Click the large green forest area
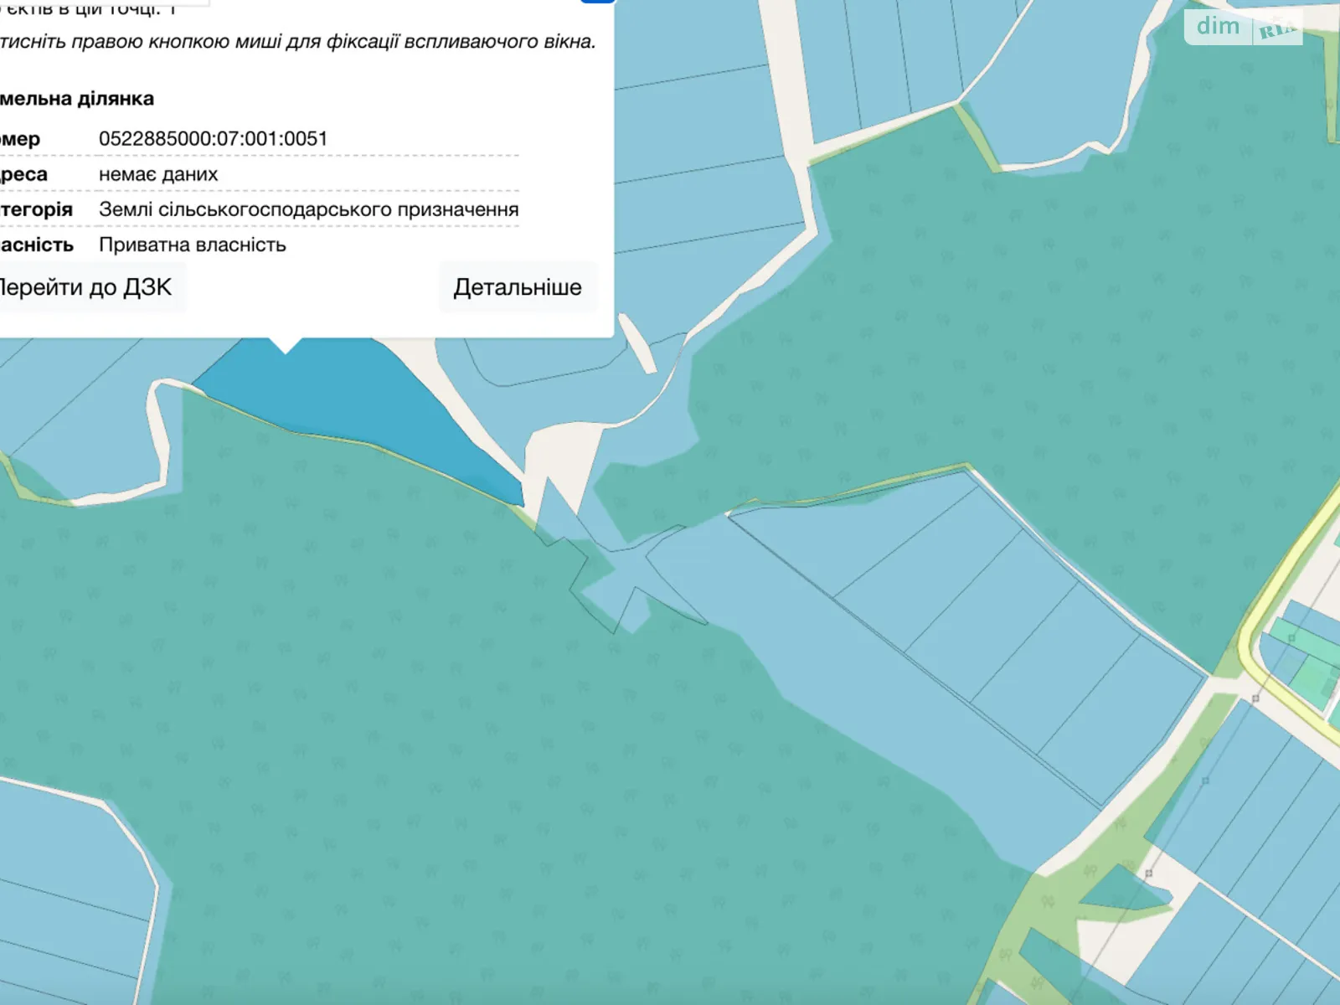 419,712
